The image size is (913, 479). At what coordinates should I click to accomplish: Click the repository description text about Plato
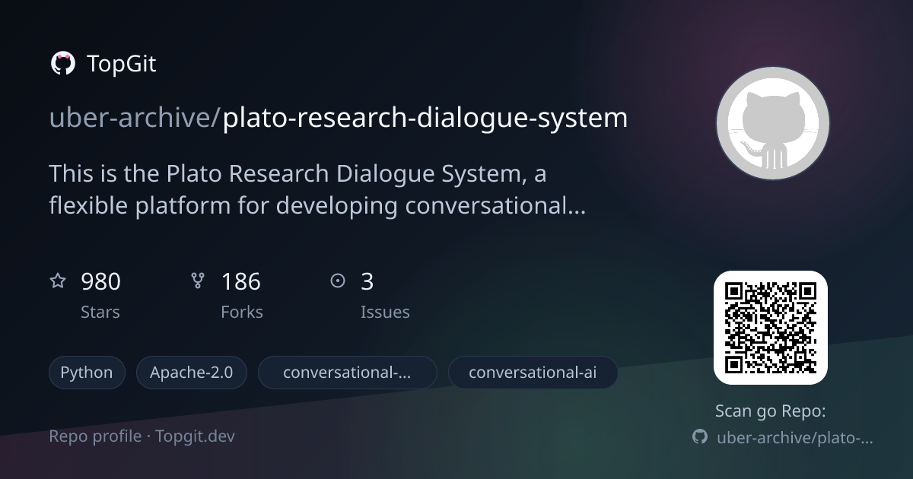[x=317, y=189]
